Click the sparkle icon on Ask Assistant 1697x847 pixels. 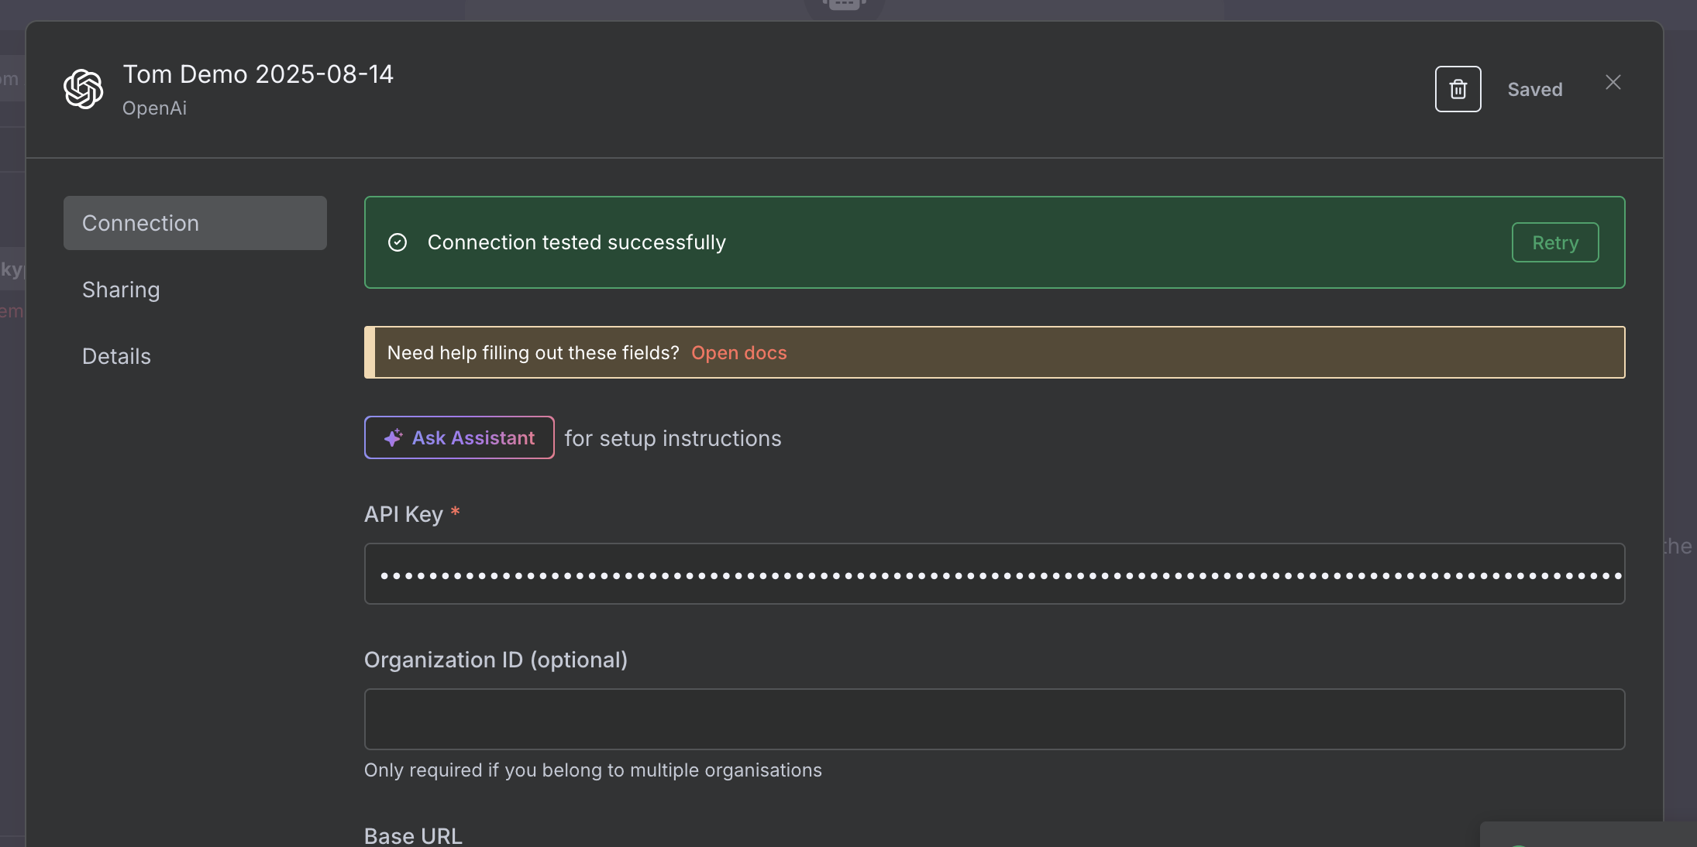[394, 437]
